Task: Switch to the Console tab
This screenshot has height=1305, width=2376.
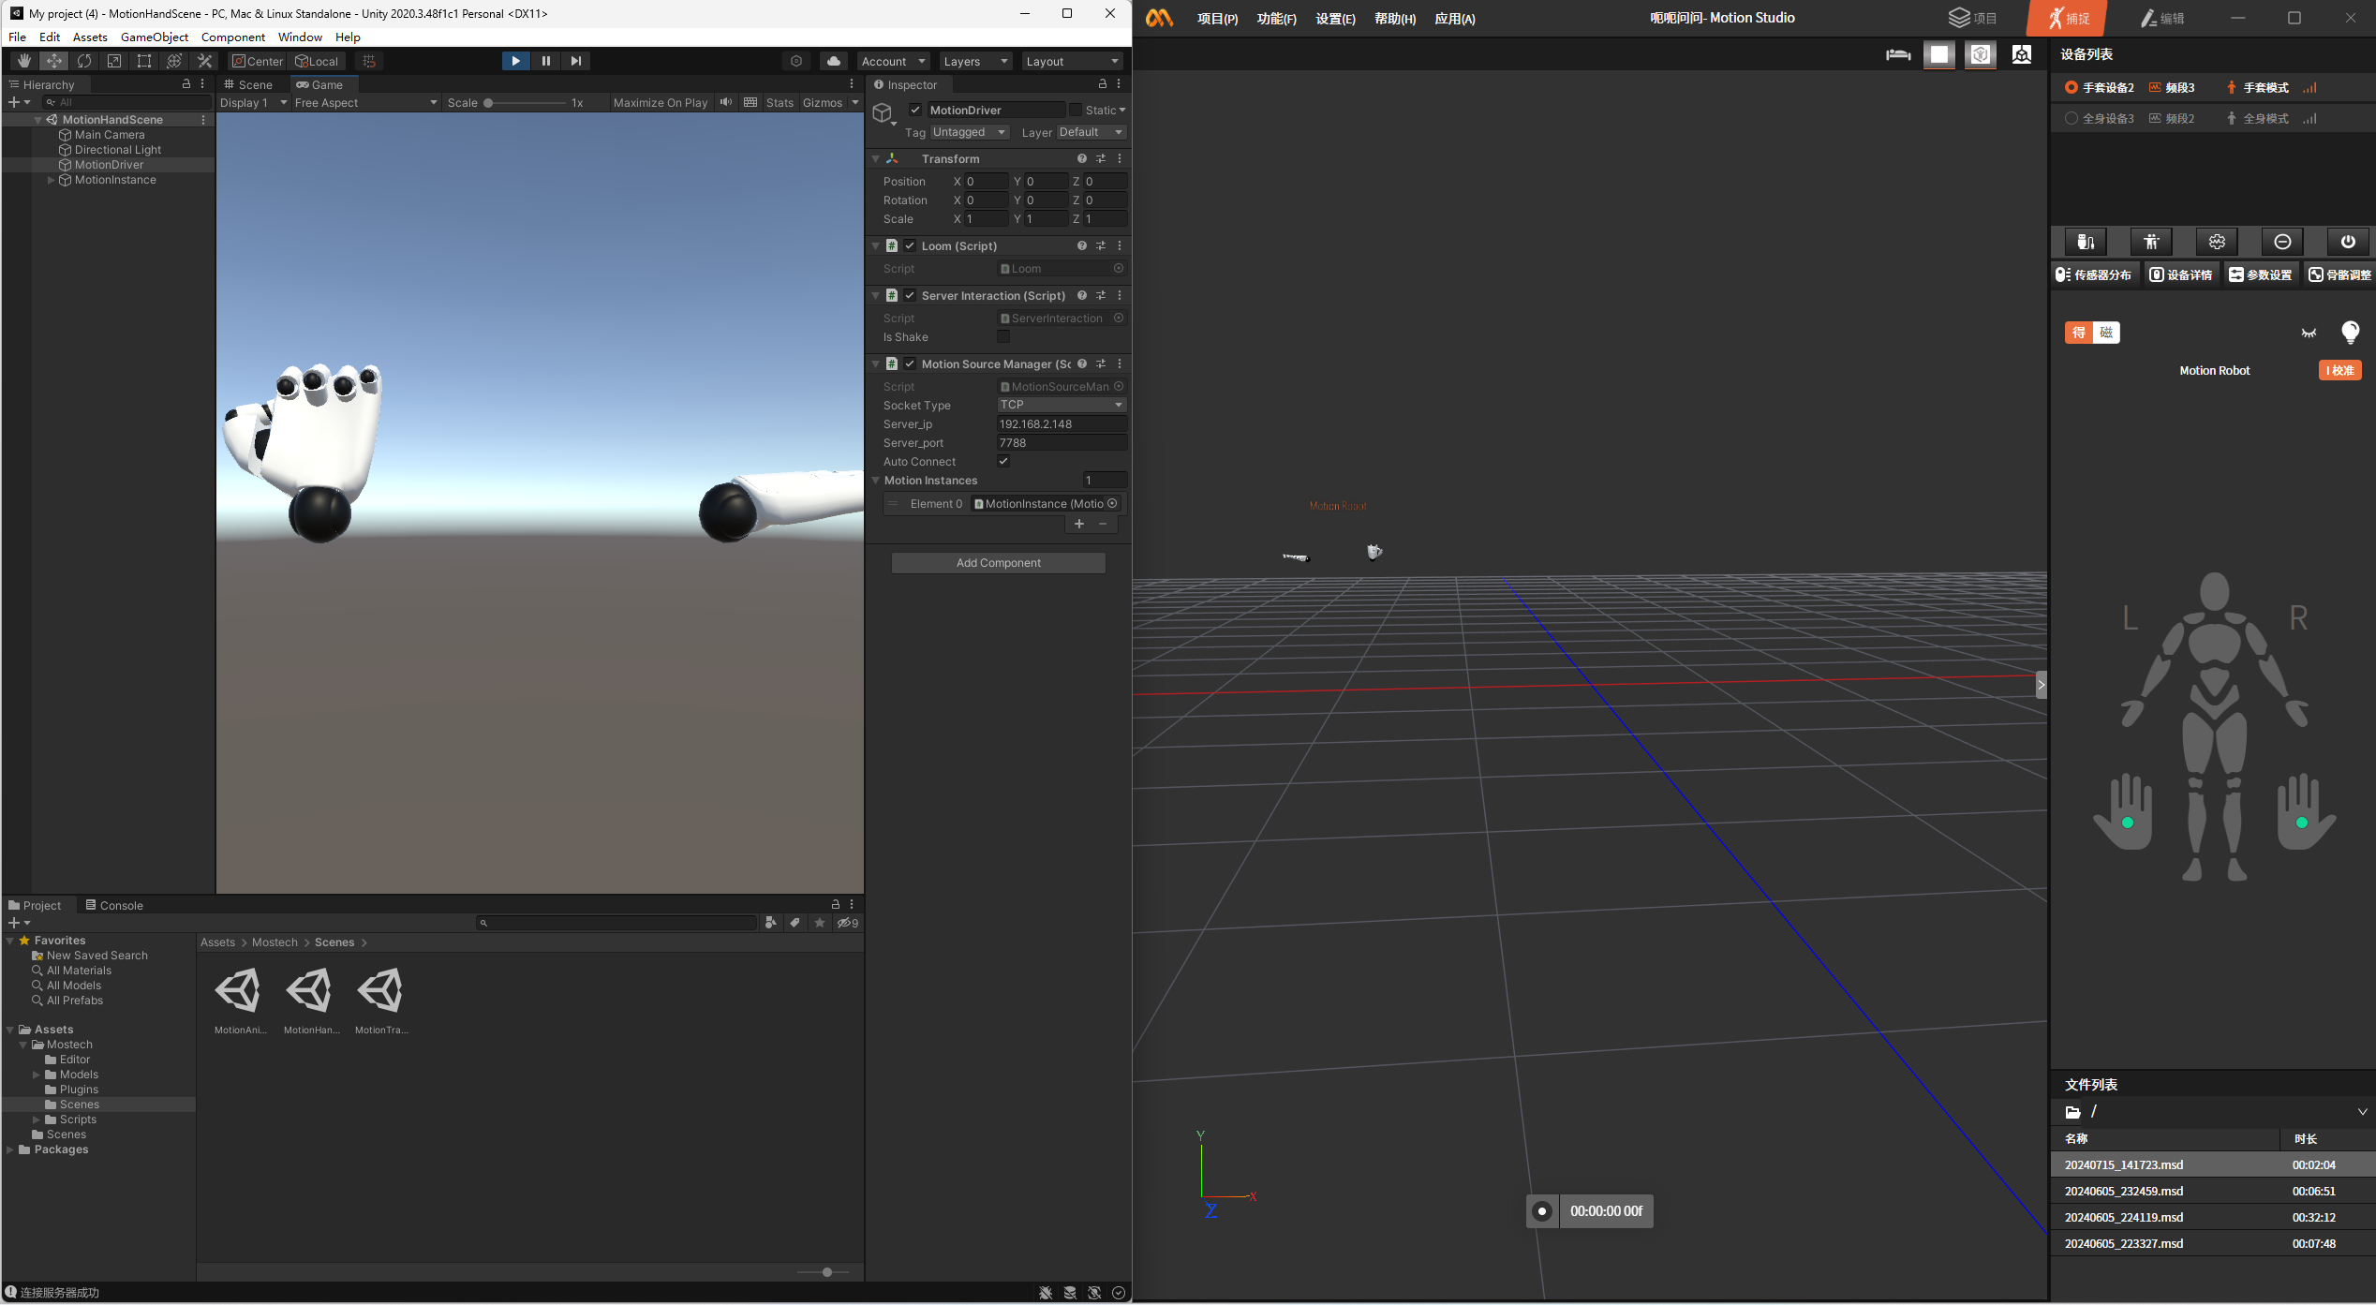Action: point(114,905)
